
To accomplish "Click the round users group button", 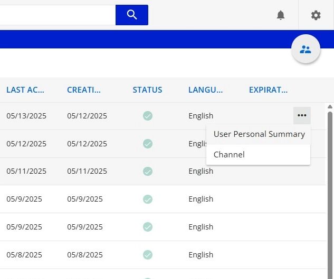I will (x=306, y=49).
